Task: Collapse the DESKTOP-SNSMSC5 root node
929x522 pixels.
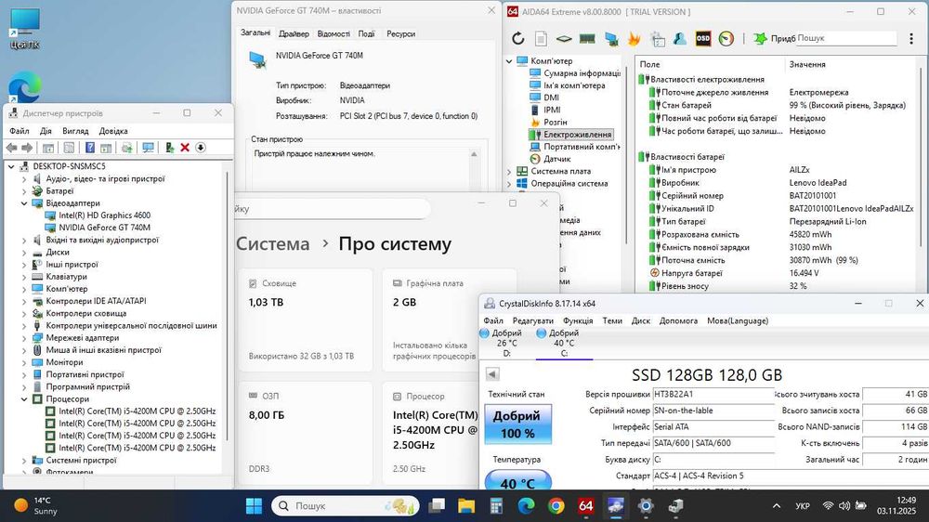Action: (11, 166)
